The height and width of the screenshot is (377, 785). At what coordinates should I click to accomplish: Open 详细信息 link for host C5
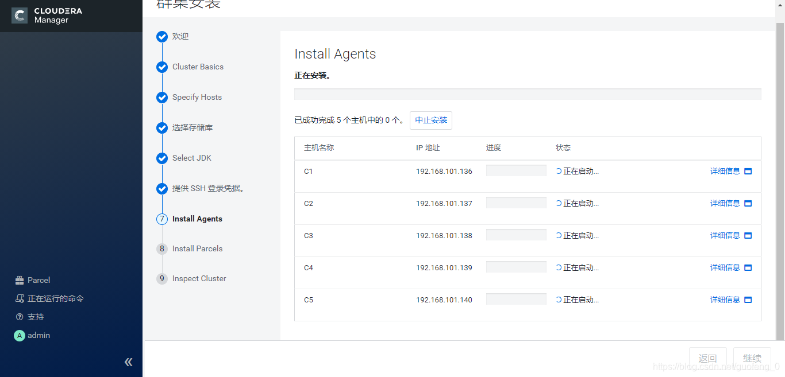(x=725, y=300)
